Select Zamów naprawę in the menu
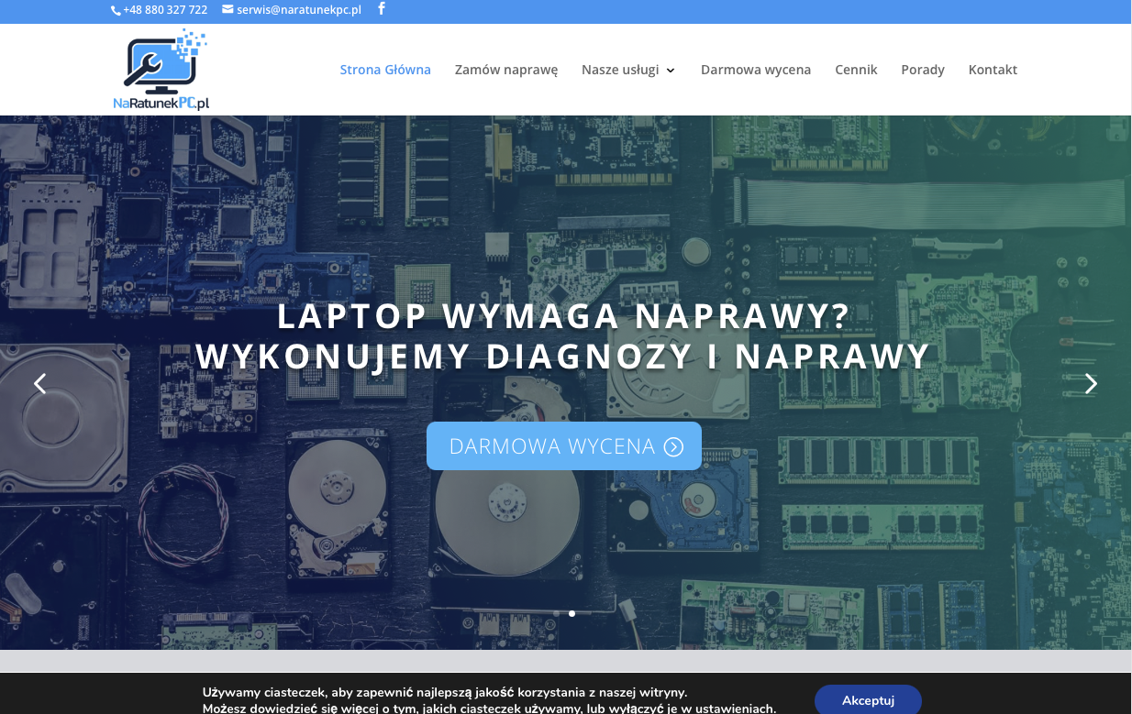1132x714 pixels. pyautogui.click(x=505, y=69)
